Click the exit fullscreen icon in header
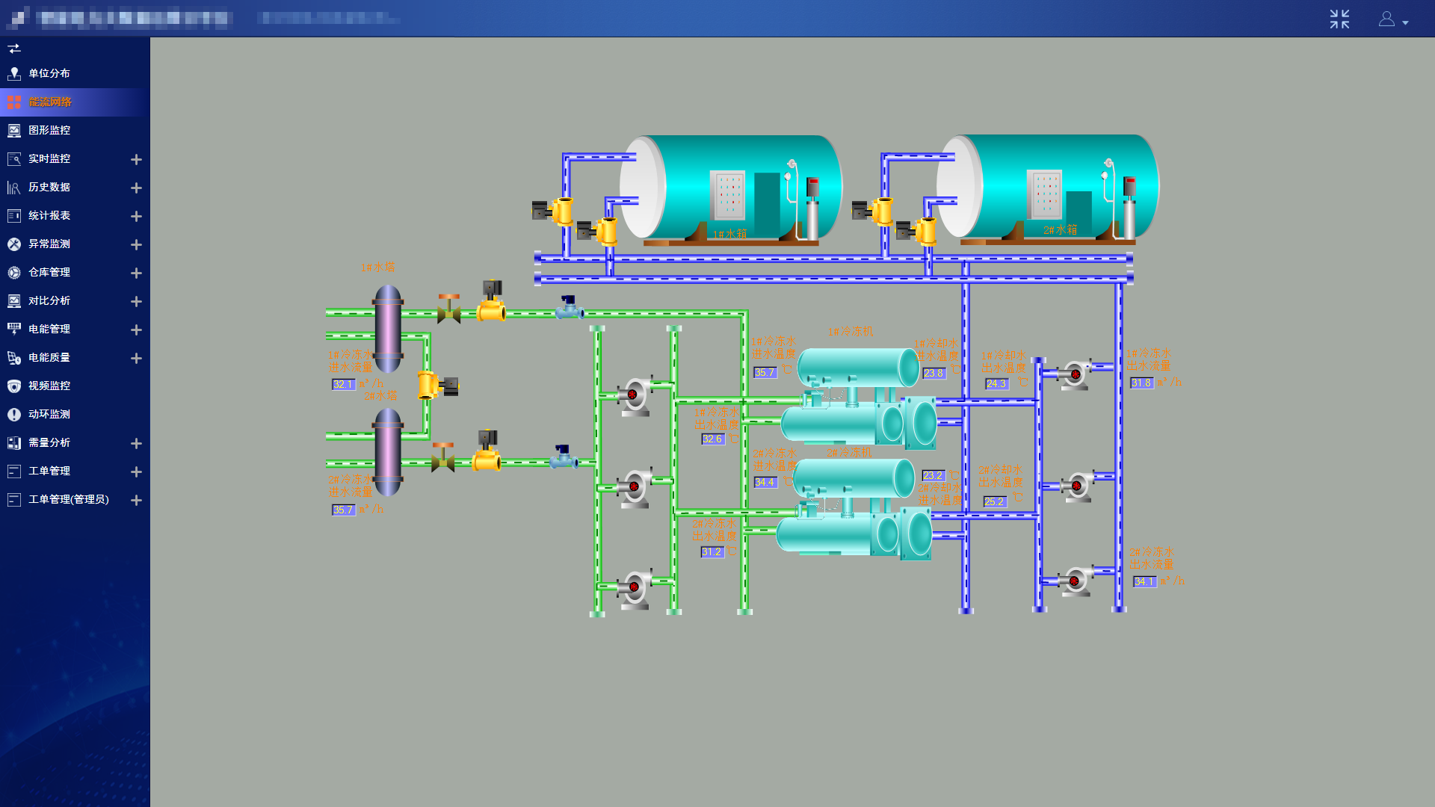The image size is (1435, 807). (x=1339, y=19)
